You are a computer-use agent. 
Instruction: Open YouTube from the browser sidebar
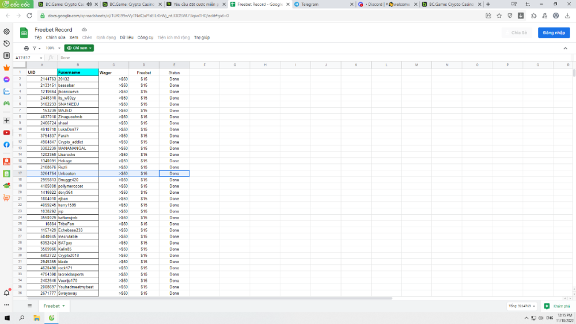click(6, 132)
